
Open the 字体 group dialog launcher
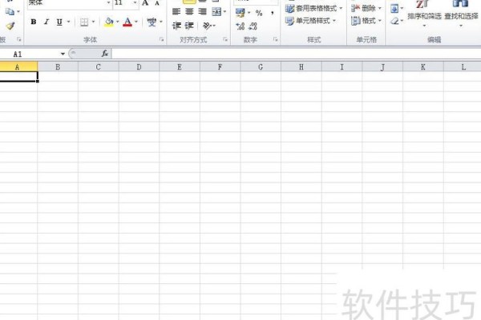coord(161,39)
